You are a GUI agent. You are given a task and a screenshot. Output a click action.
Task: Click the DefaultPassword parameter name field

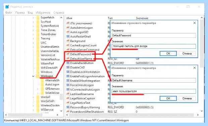point(154,35)
